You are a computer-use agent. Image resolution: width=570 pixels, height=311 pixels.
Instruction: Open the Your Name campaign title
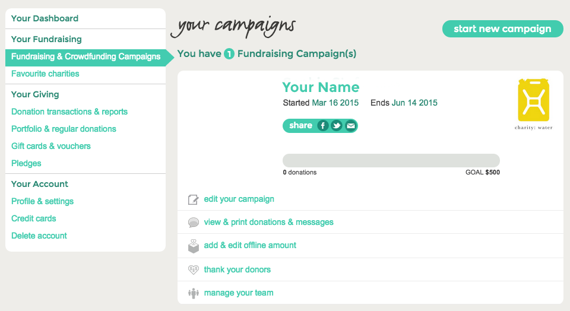321,87
